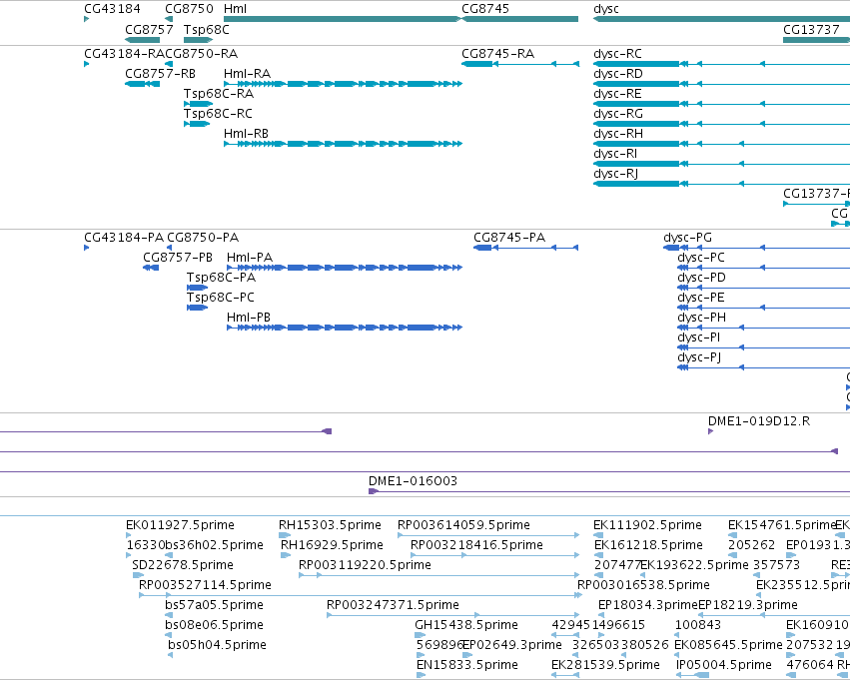Click EST RP003247371.5prime label
Screen dimensions: 850x680
coord(393,605)
